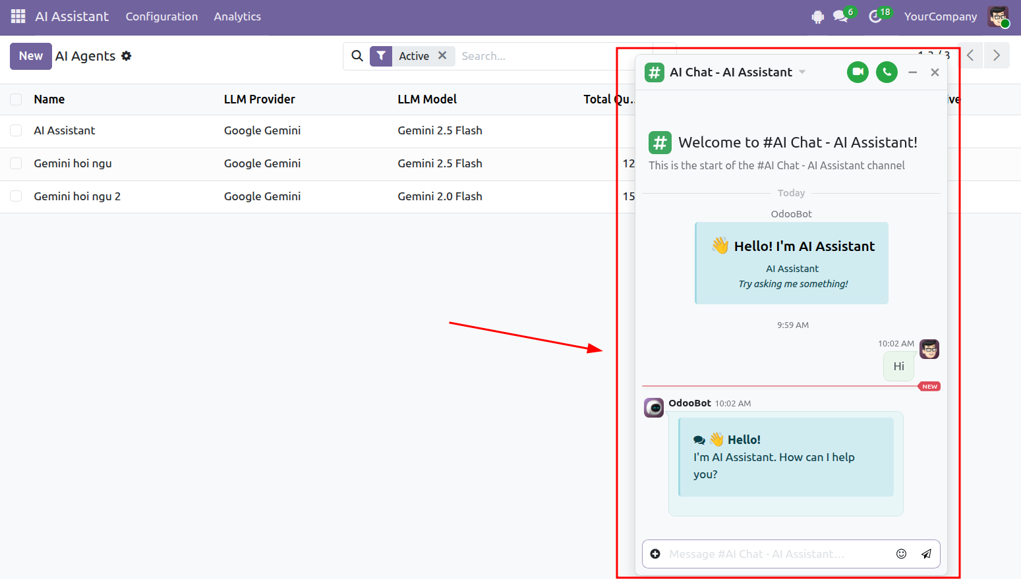Start a voice call in chat
Image resolution: width=1021 pixels, height=579 pixels.
887,72
